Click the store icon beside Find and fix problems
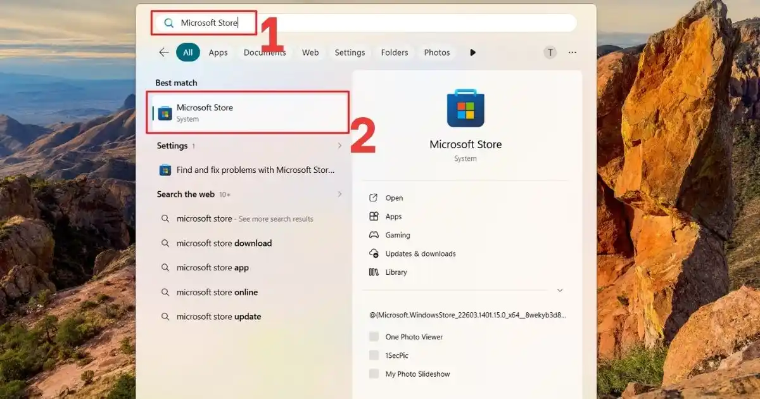 click(165, 170)
